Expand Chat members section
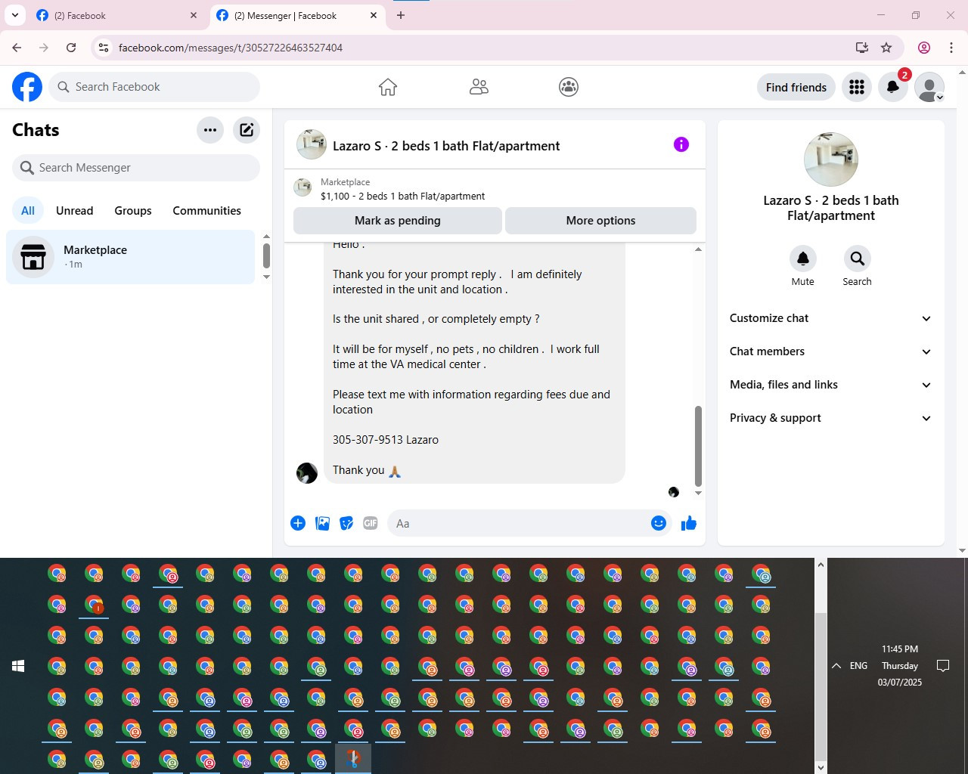Image resolution: width=968 pixels, height=774 pixels. pyautogui.click(x=831, y=351)
